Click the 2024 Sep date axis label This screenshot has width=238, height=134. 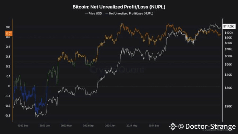pos(154,126)
